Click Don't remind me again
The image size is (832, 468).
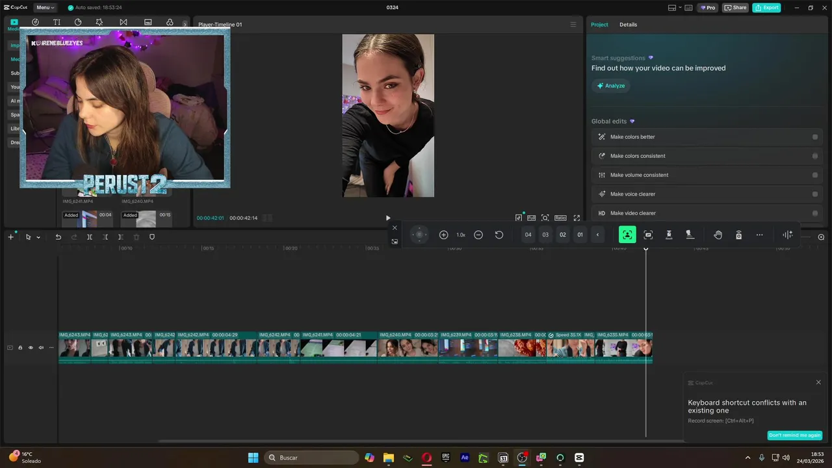[794, 435]
